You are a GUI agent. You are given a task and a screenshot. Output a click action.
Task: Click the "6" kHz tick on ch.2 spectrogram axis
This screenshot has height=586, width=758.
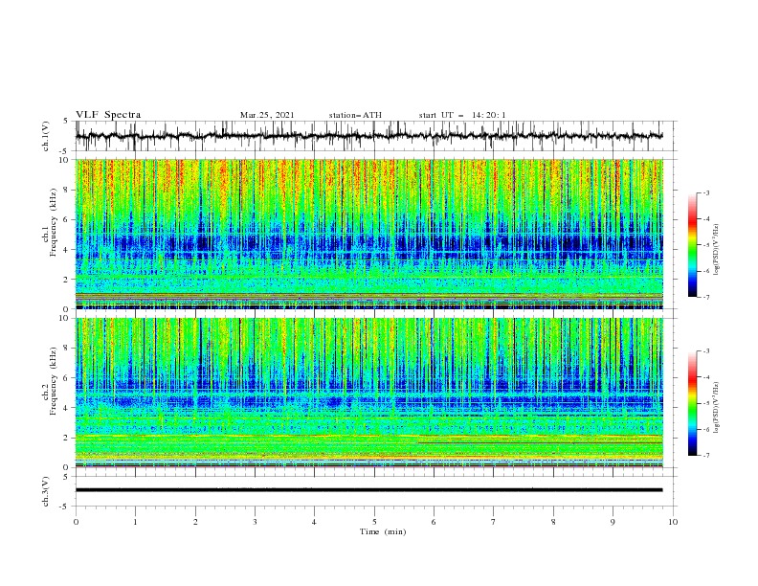67,378
